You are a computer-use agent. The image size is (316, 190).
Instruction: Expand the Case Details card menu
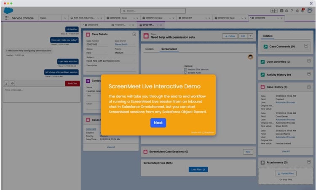click(x=134, y=35)
